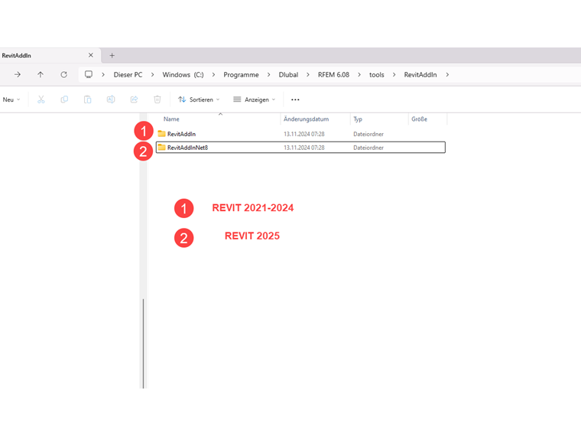This screenshot has width=581, height=436.
Task: Navigate to Dlubal breadcrumb
Action: 288,74
